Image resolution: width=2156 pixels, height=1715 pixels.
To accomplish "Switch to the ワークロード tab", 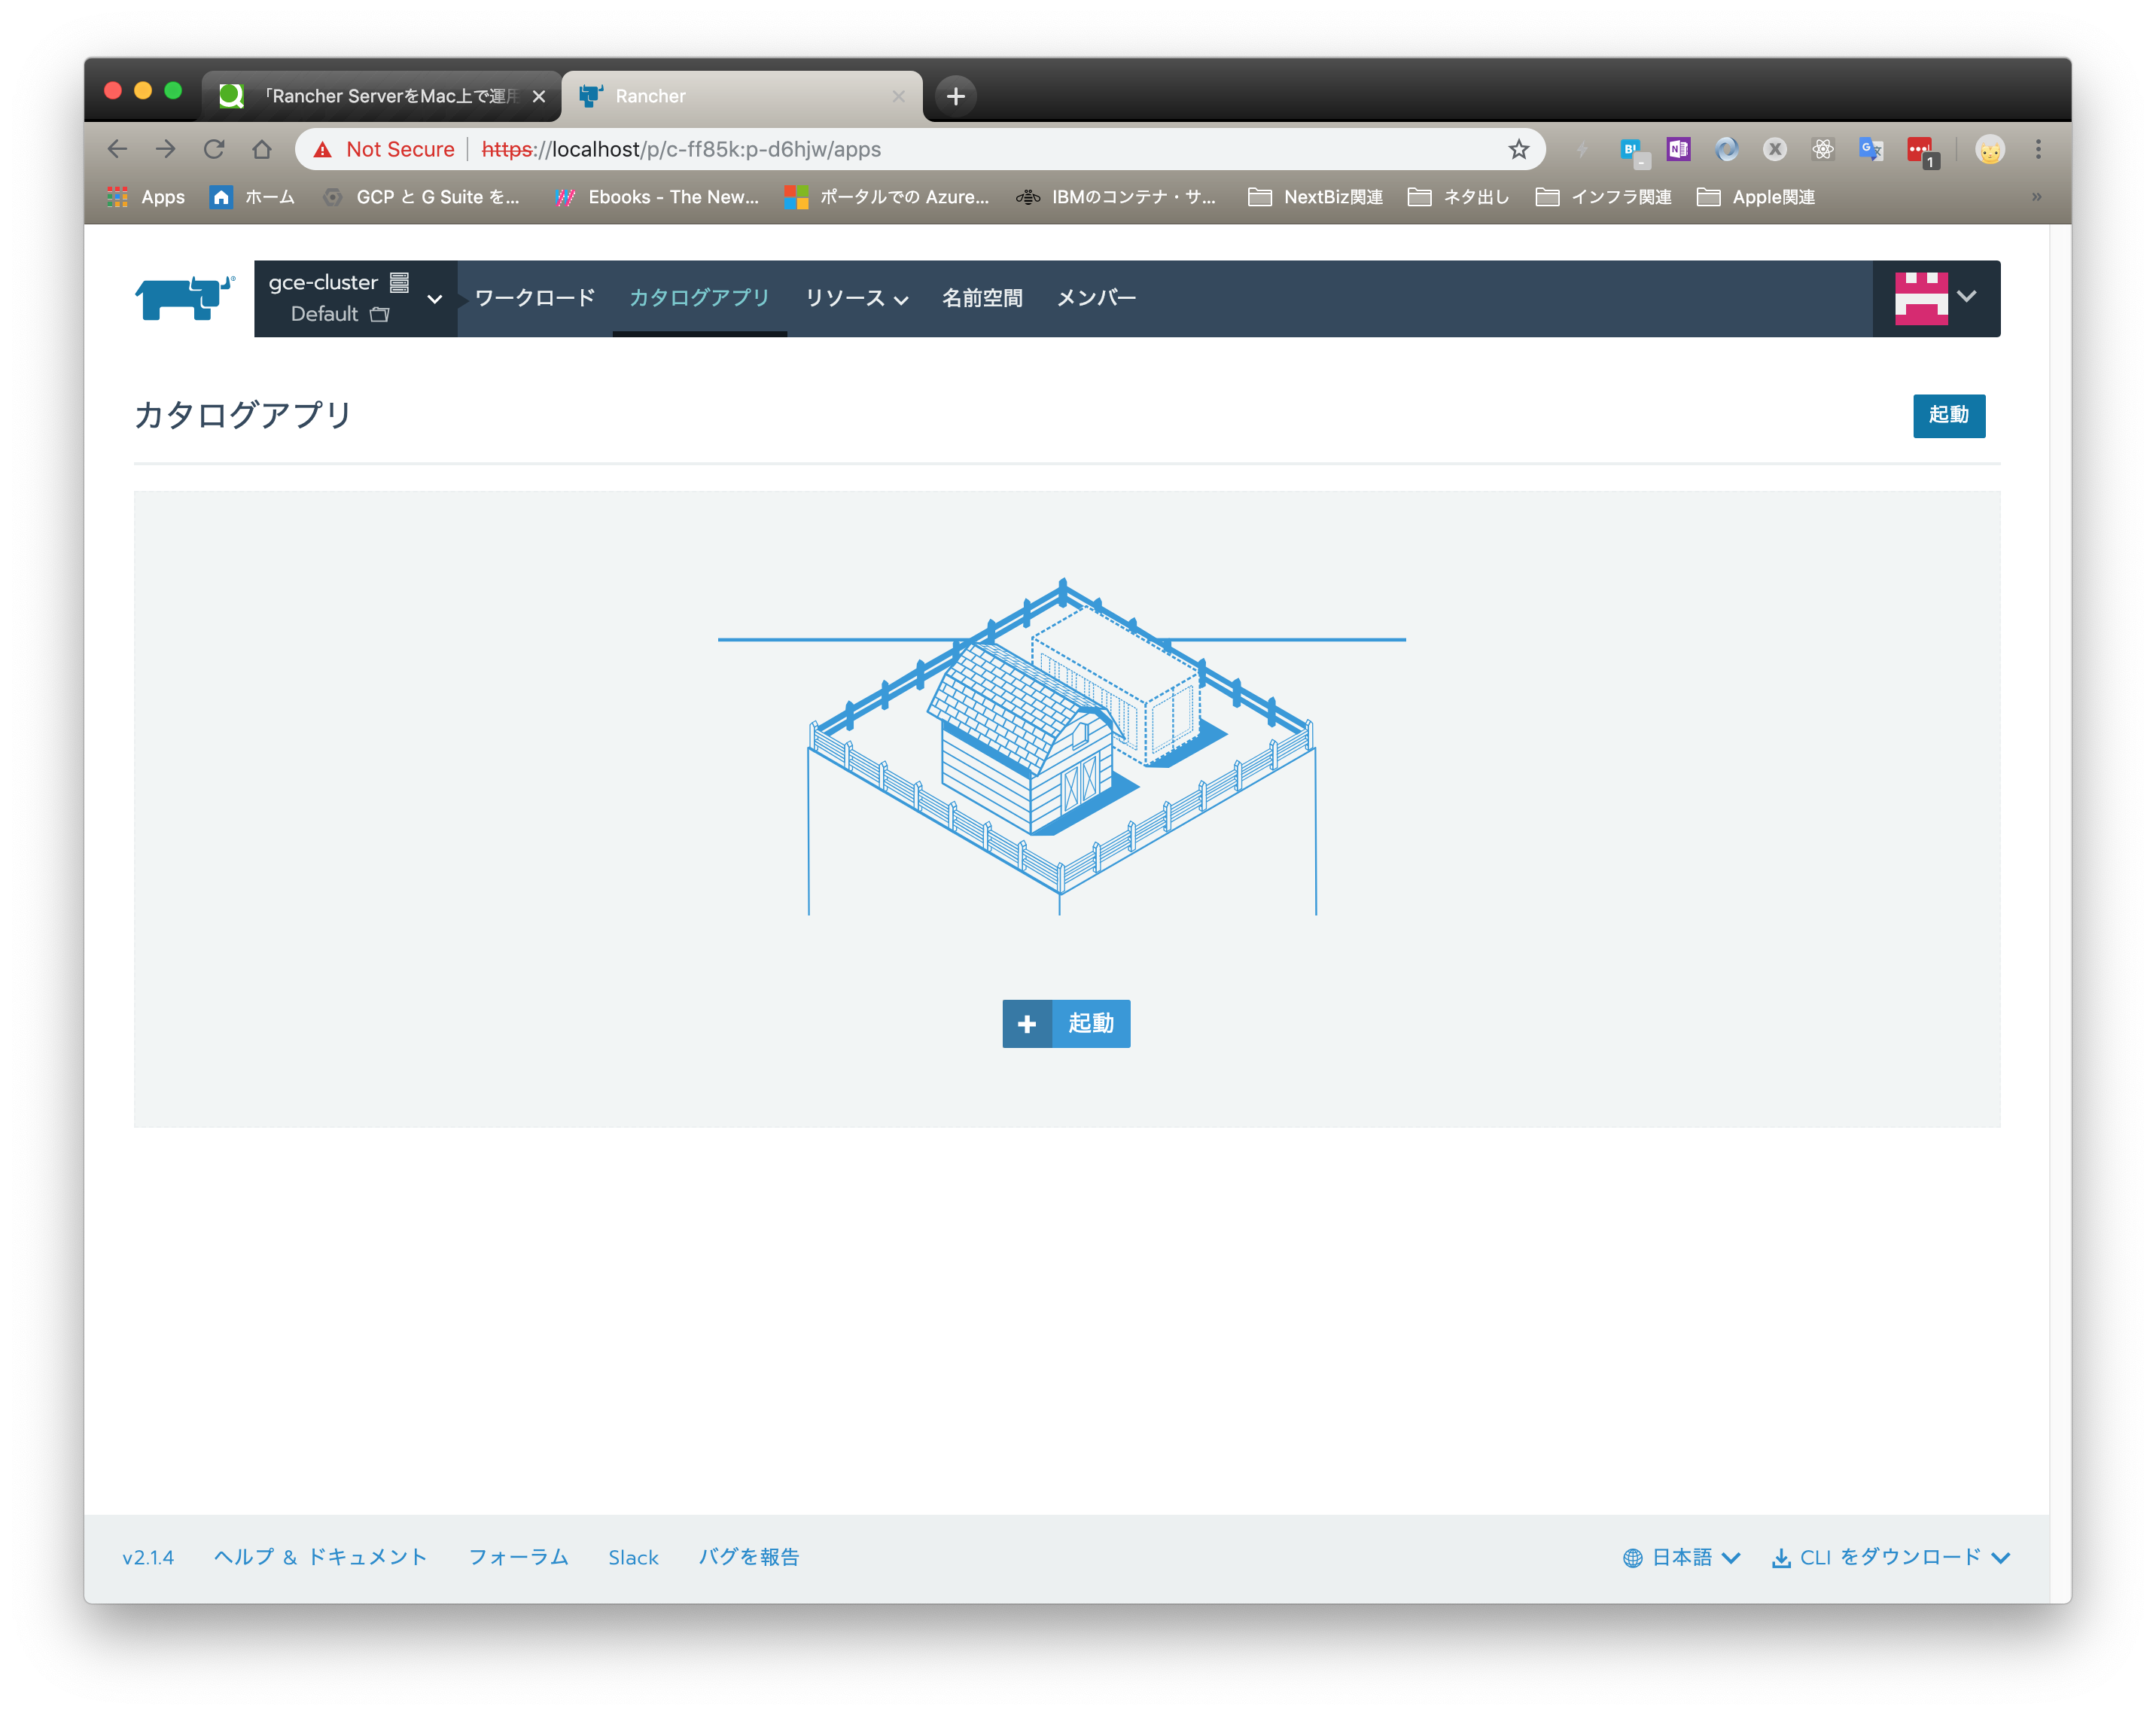I will (534, 297).
